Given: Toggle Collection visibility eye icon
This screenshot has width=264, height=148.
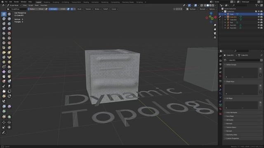Looking at the screenshot, I should (x=259, y=12).
